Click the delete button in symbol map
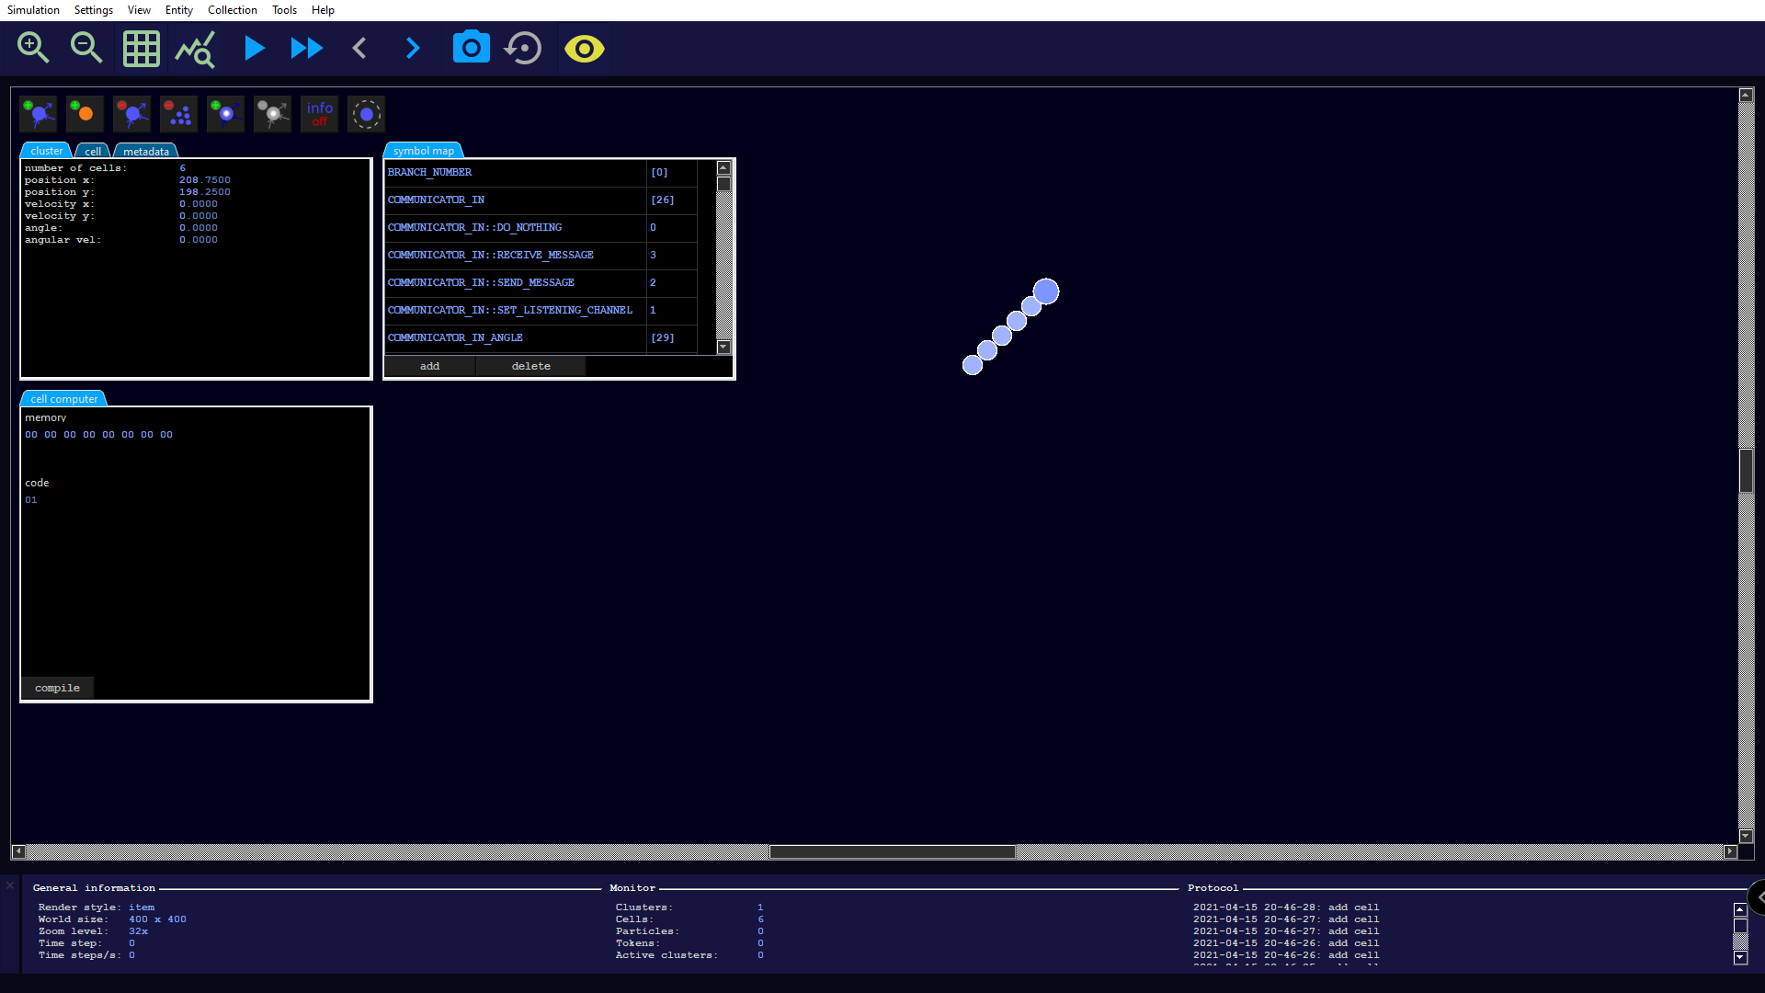The width and height of the screenshot is (1765, 993). [530, 366]
